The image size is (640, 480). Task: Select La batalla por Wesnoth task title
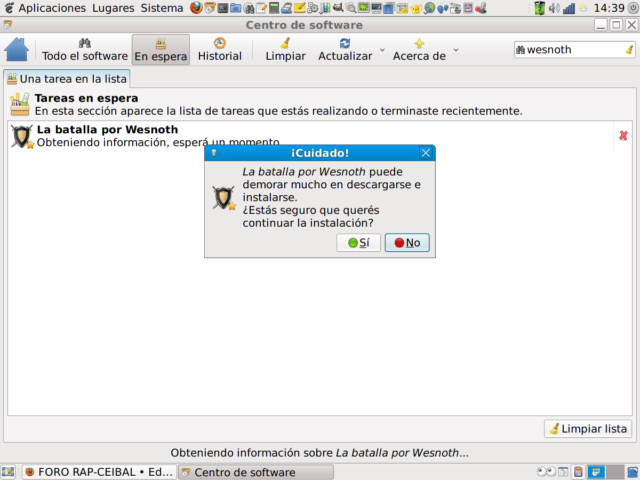coord(107,130)
